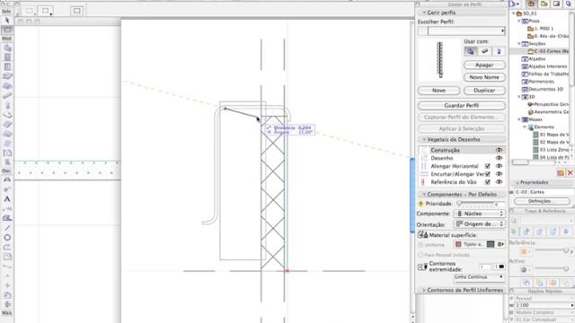The width and height of the screenshot is (575, 323).
Task: Click the Novo button
Action: [x=439, y=91]
